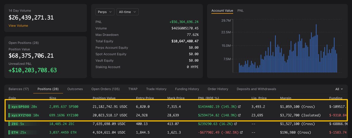Image resolution: width=352 pixels, height=138 pixels.
Task: Open the Order History tab
Action: [218, 89]
